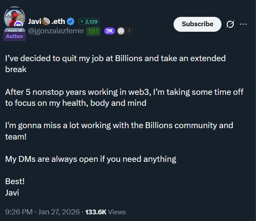Open the Grok icon beside Subscribe
Viewport: 256px width, 221px height.
[230, 24]
